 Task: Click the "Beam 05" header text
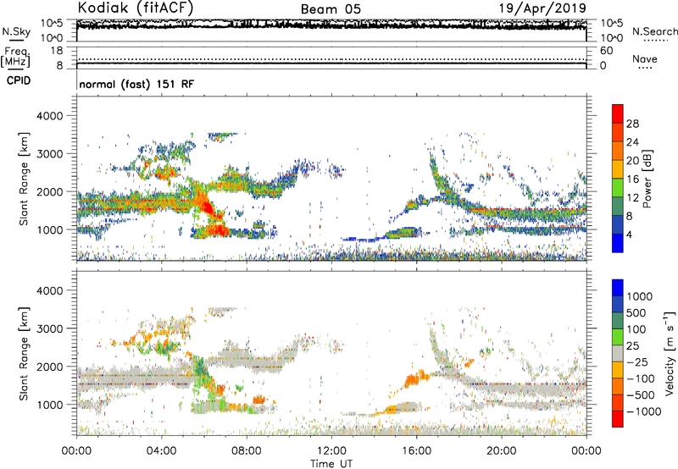tap(331, 9)
